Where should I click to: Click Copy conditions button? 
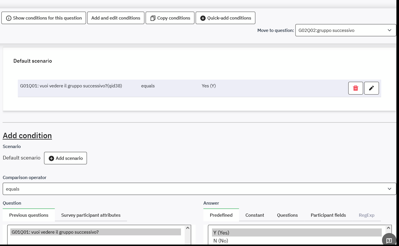tap(170, 18)
